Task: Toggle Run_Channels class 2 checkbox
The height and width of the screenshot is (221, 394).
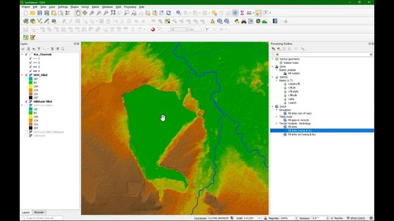Action: (31, 63)
